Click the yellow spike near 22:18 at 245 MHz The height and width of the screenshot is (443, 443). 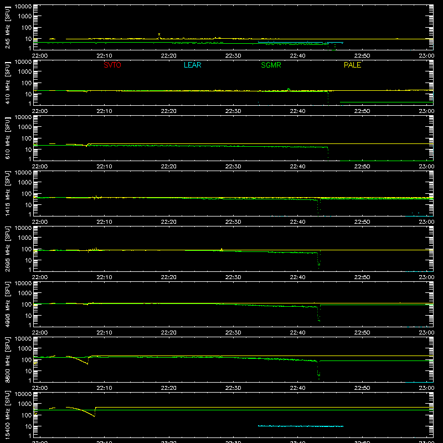click(x=159, y=35)
